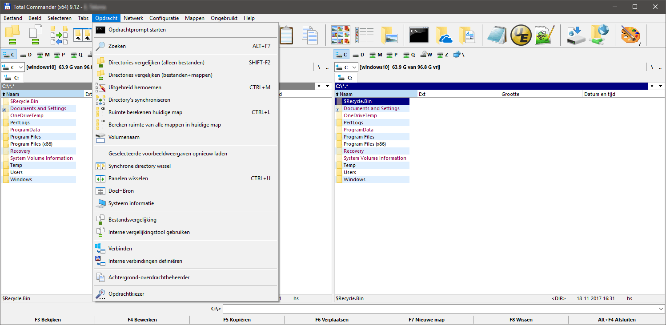
Task: Open the left panel drive selection dropdown
Action: point(13,67)
